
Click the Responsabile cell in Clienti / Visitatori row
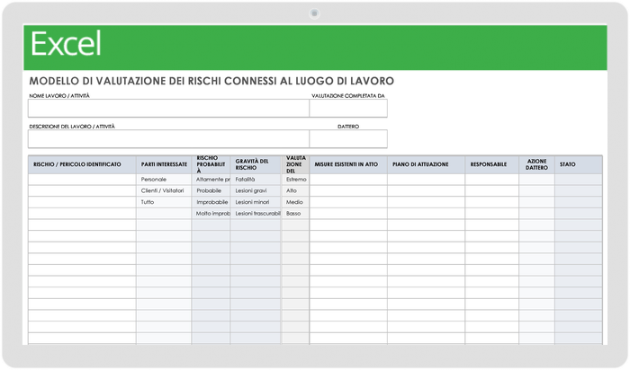[x=491, y=190]
